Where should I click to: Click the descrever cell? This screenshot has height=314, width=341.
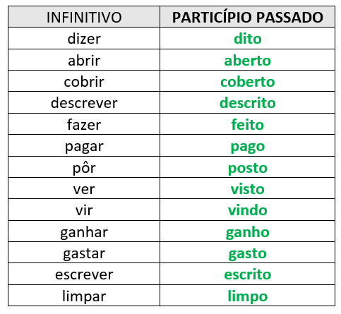coord(84,103)
